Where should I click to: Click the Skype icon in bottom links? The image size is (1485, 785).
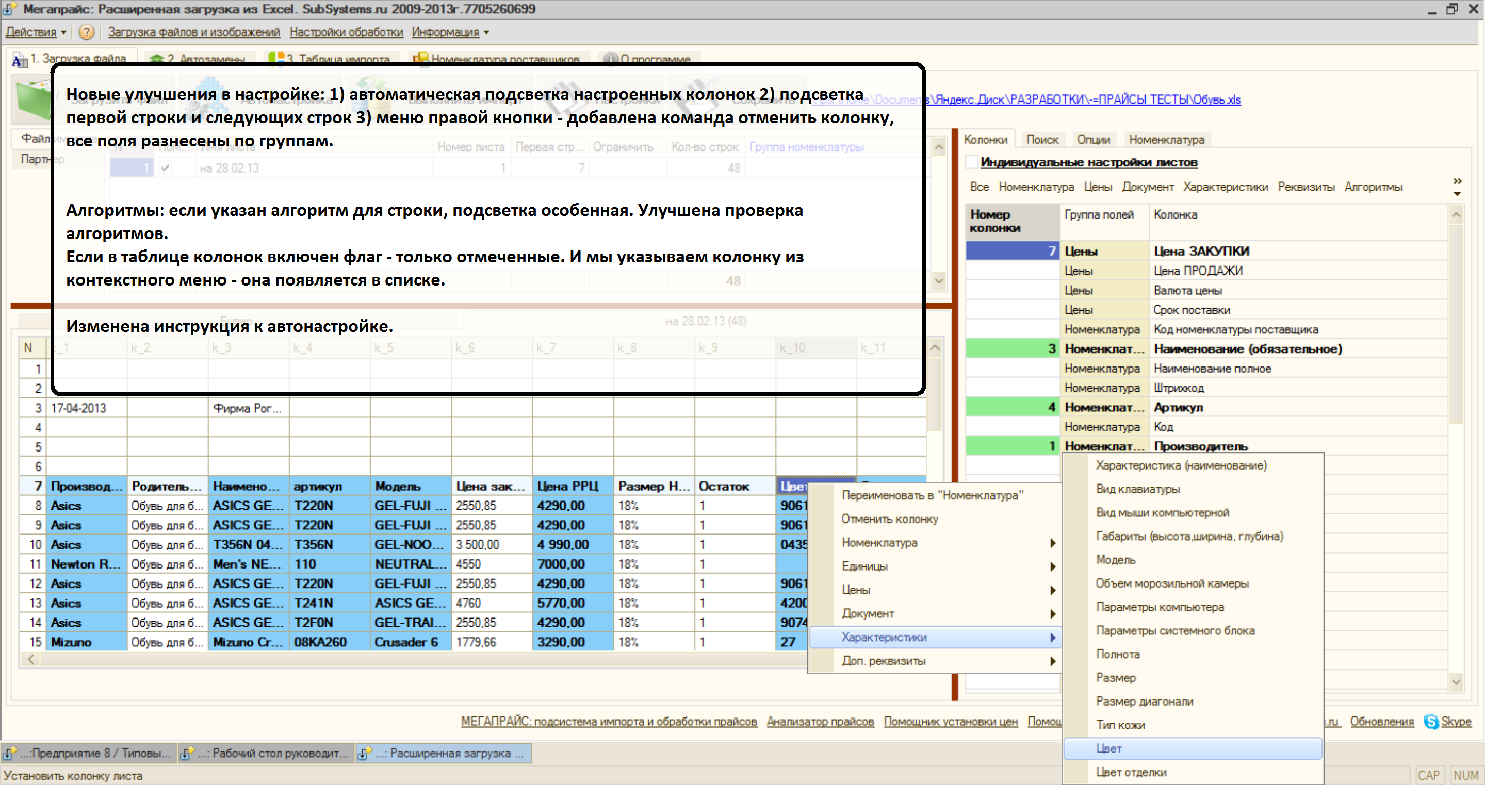coord(1431,721)
